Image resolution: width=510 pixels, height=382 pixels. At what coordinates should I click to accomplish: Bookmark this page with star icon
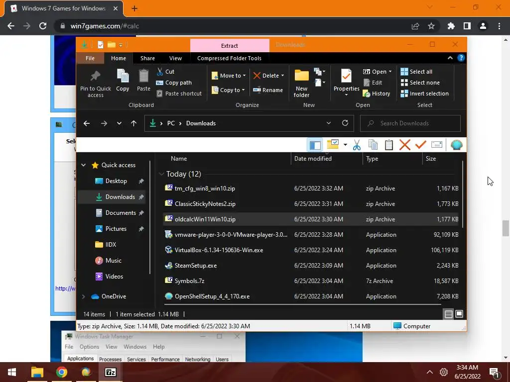point(431,26)
